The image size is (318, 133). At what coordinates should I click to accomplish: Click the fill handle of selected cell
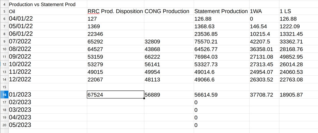click(144, 98)
